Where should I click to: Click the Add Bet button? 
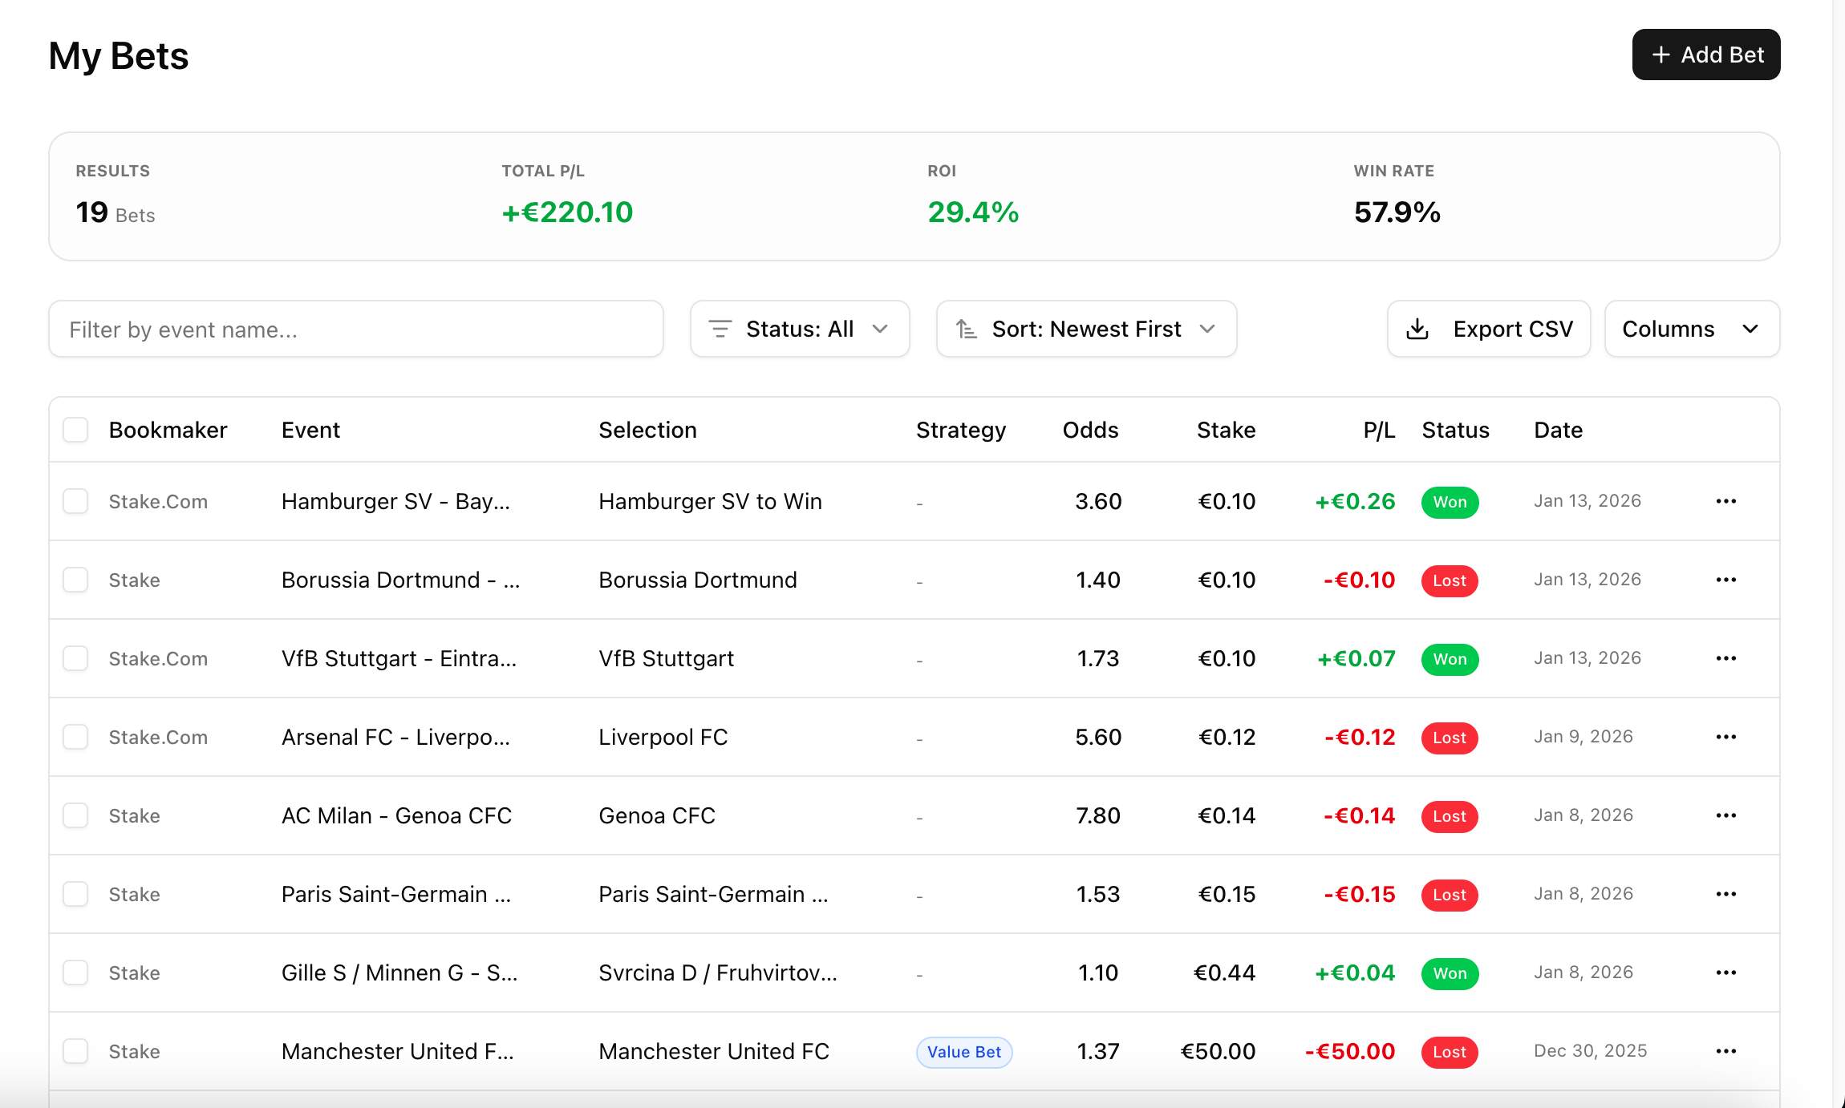pos(1705,55)
